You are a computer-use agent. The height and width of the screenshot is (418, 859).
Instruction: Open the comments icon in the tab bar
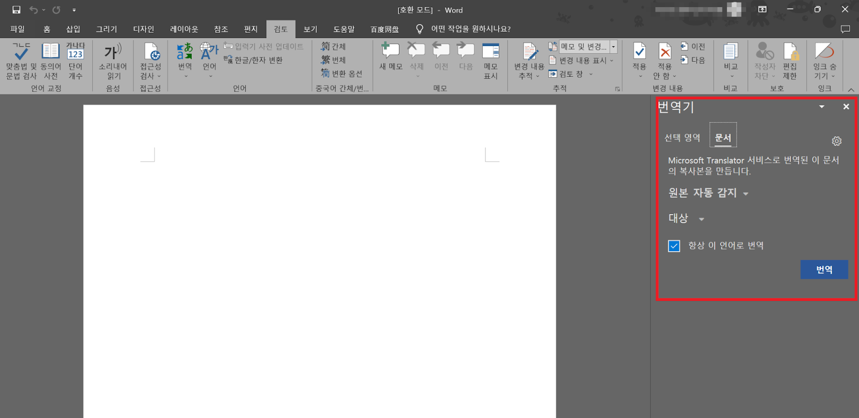(845, 29)
